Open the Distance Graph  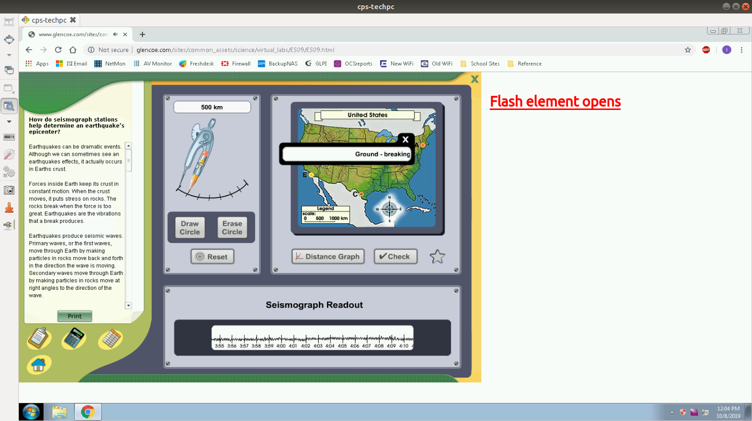click(327, 257)
